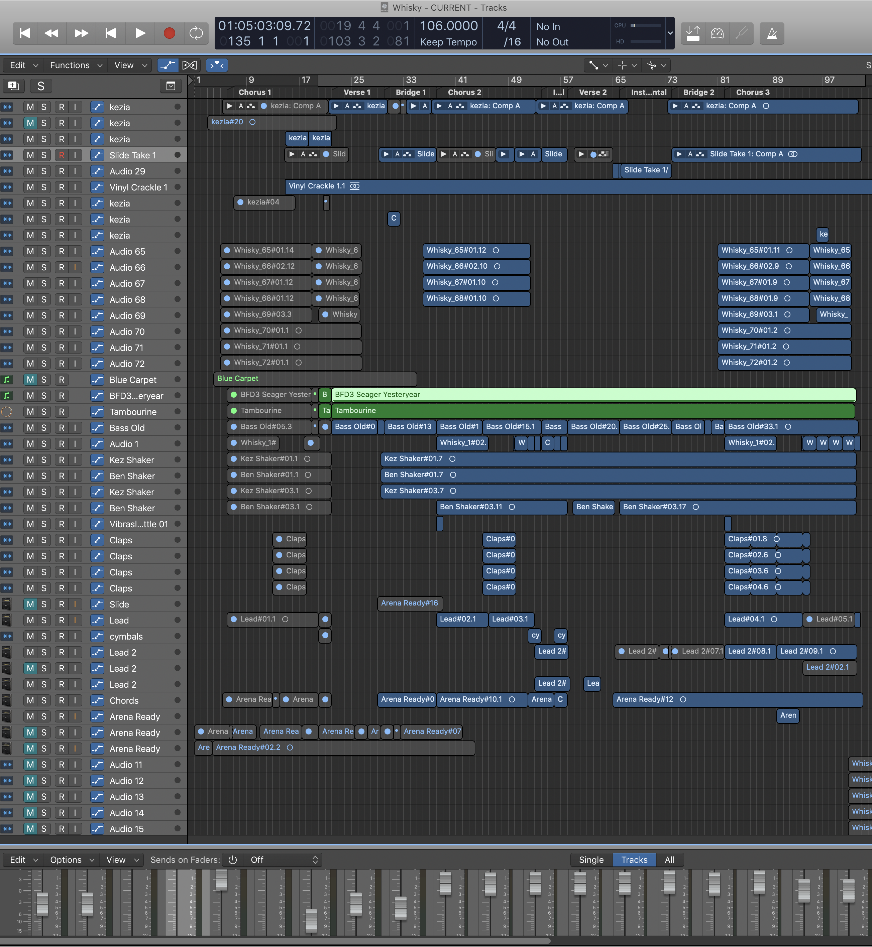This screenshot has height=947, width=872.
Task: Click the Add Track plus icon
Action: coord(14,86)
